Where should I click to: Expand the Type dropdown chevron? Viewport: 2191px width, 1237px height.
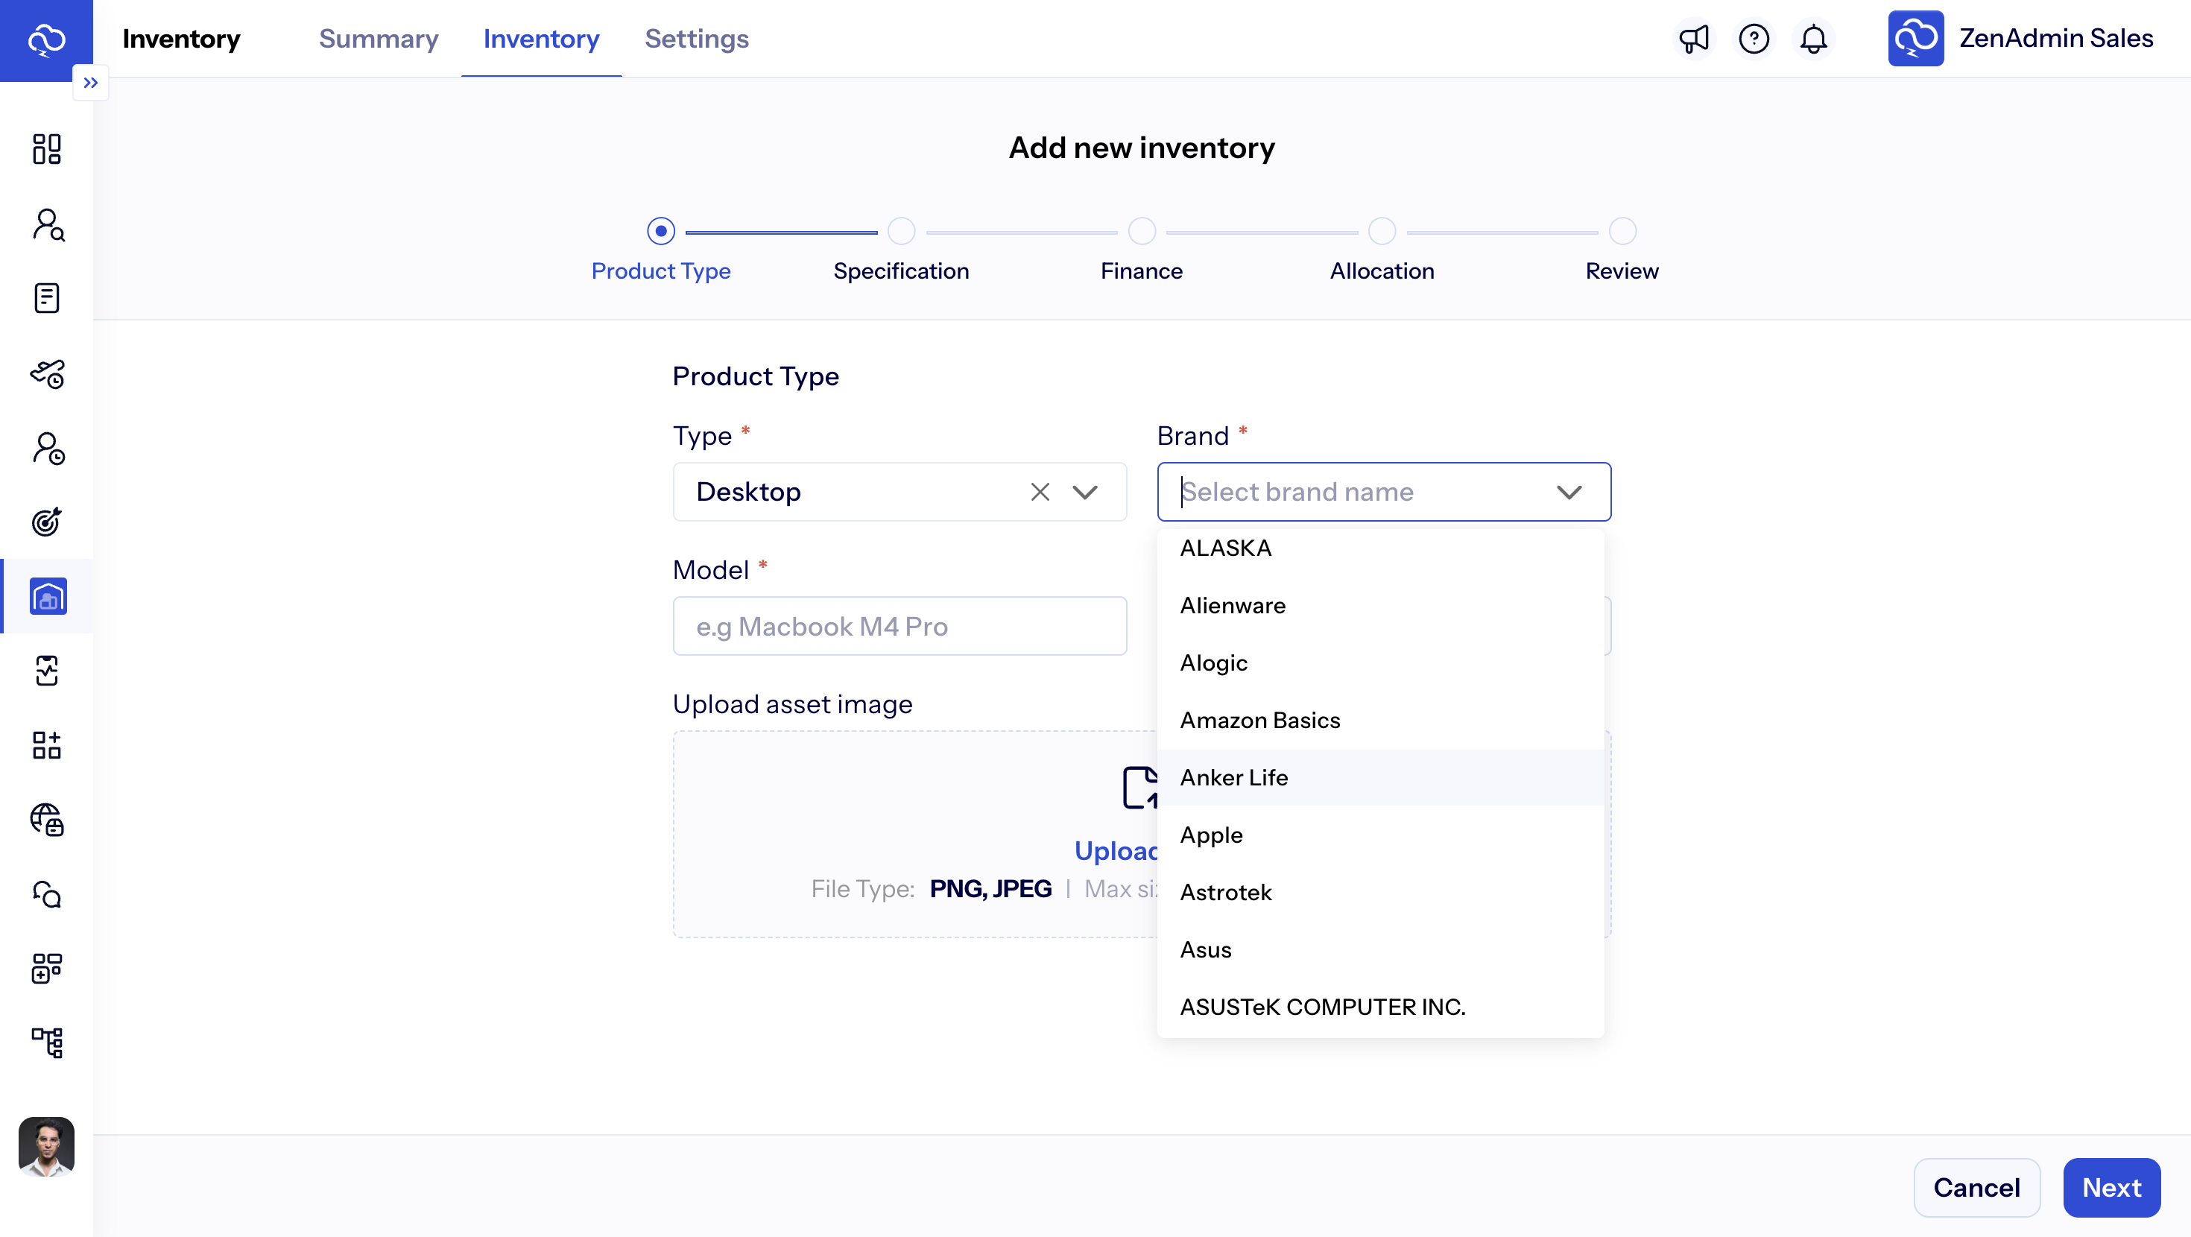(x=1084, y=492)
